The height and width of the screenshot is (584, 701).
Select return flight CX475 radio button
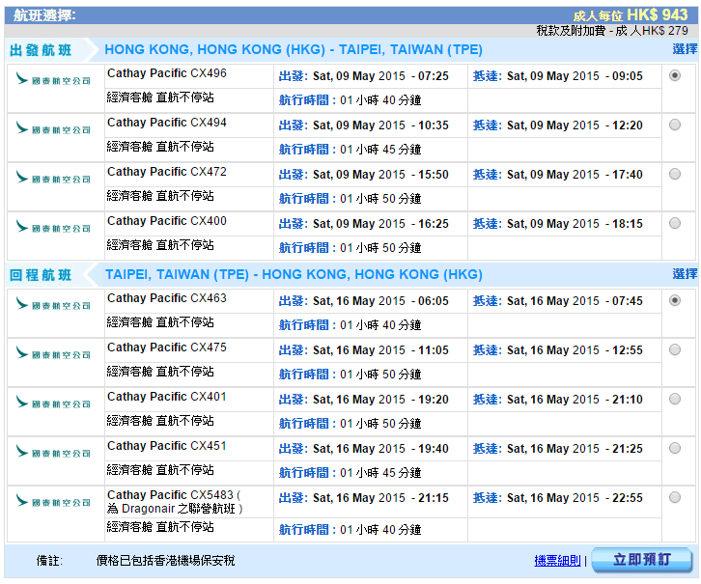pyautogui.click(x=674, y=349)
